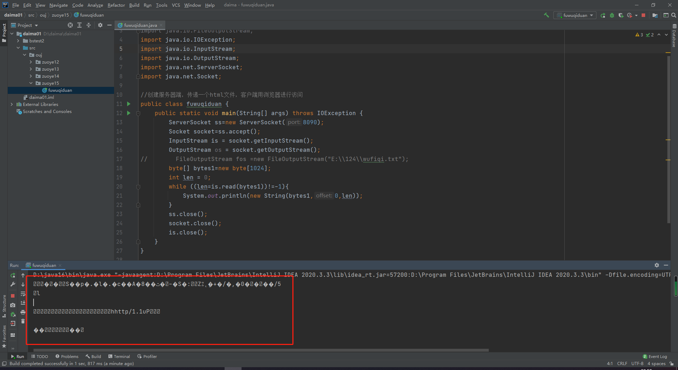Go to next highlighted error arrow
The image size is (678, 370).
(x=666, y=35)
